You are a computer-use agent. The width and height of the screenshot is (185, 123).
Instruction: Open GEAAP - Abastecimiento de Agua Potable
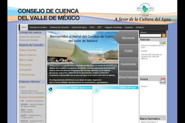coord(32,105)
